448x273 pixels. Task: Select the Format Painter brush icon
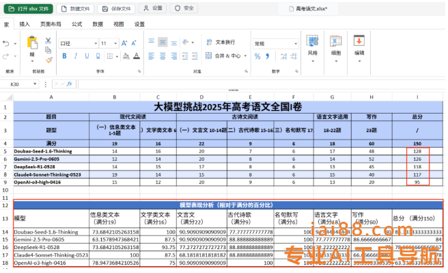[x=49, y=60]
